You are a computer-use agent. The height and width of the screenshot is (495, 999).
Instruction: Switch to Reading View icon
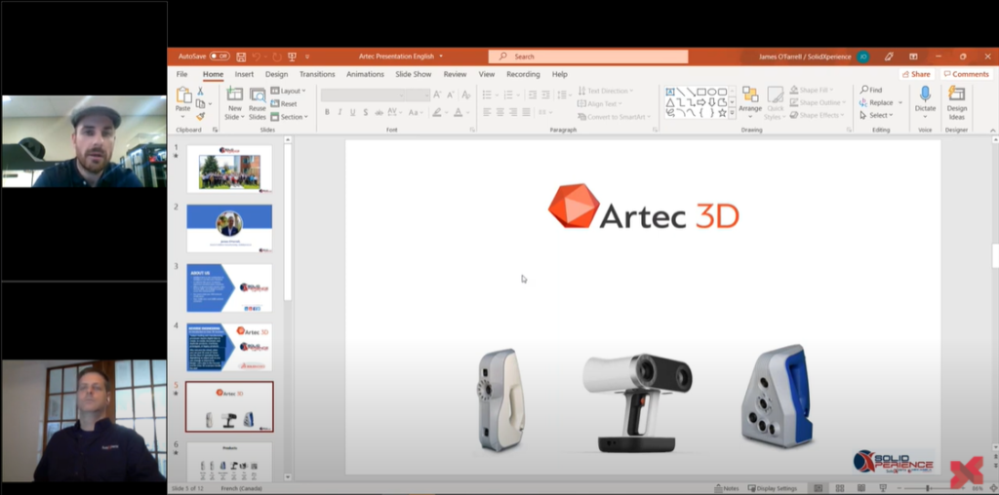pyautogui.click(x=861, y=488)
